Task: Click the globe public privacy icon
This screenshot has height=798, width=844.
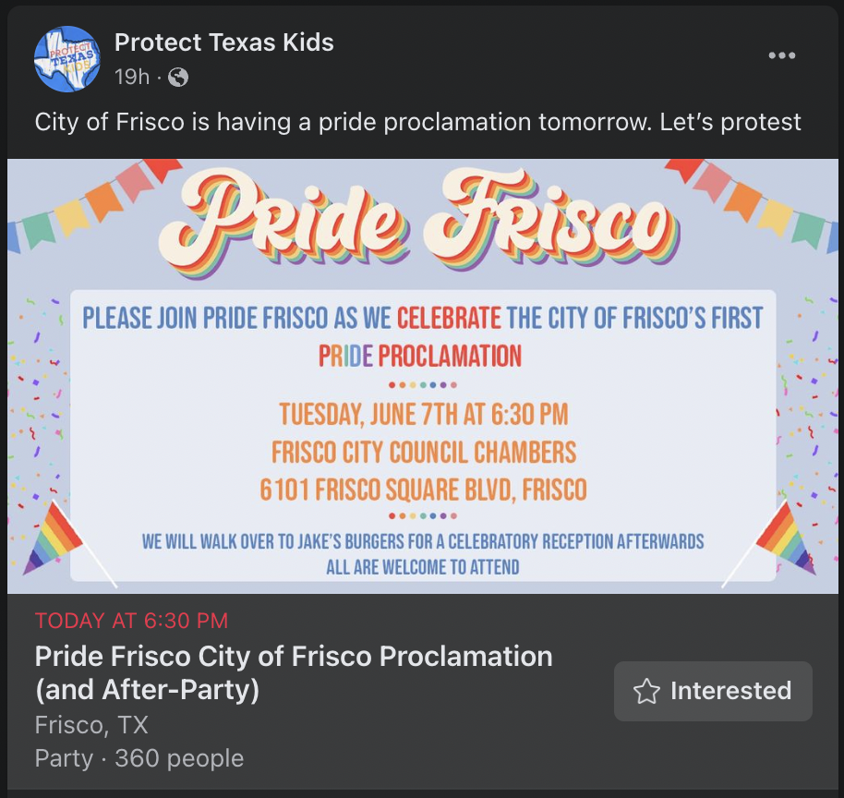Action: [x=178, y=78]
